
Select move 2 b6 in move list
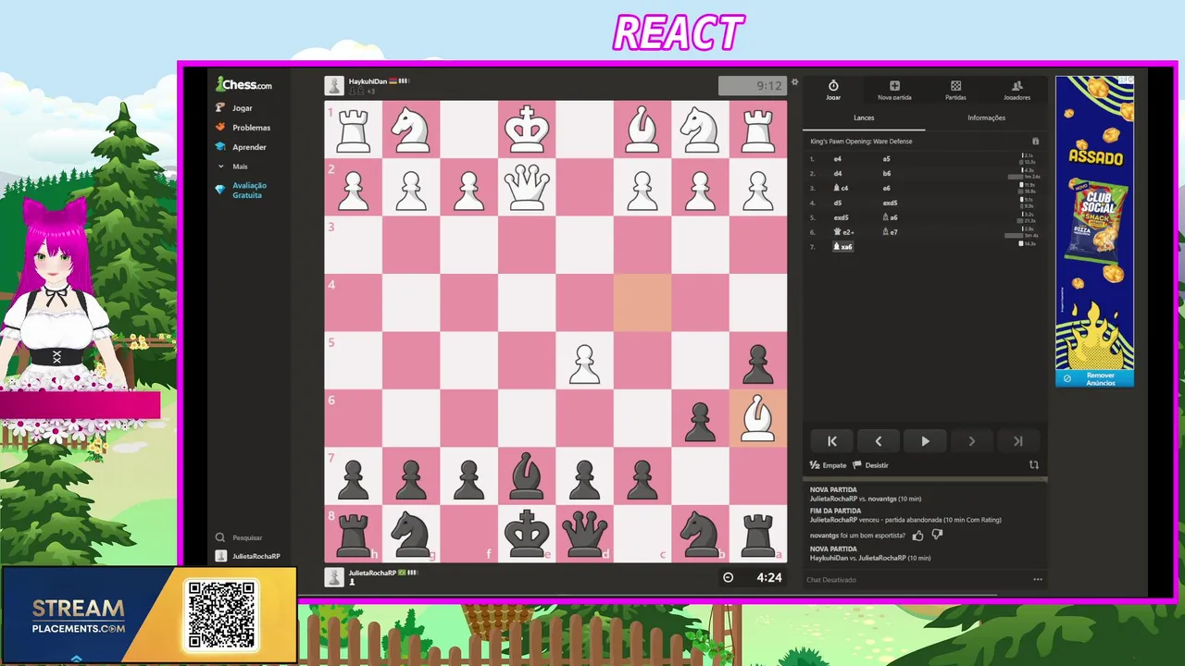(x=887, y=173)
